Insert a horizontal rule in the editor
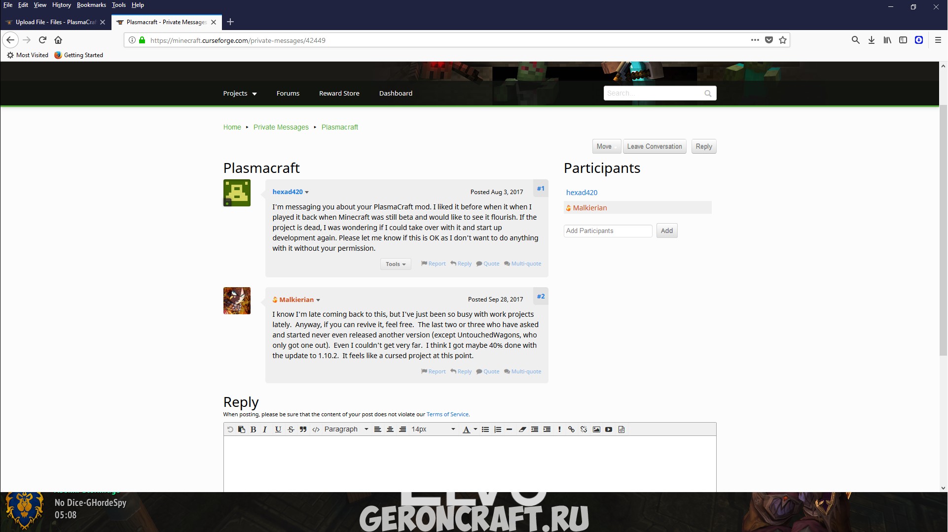 coord(510,430)
